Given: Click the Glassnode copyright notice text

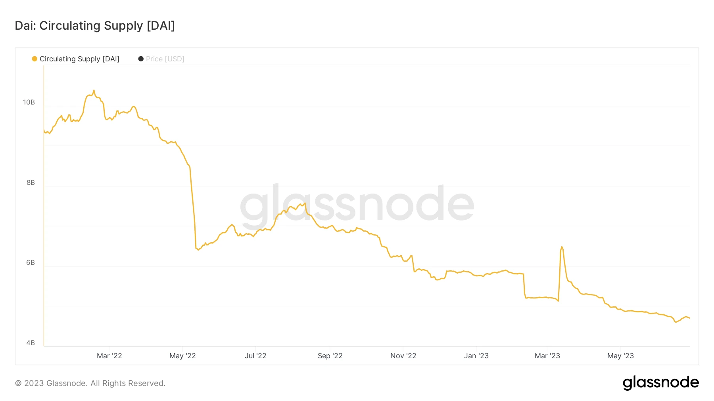Looking at the screenshot, I should (90, 383).
